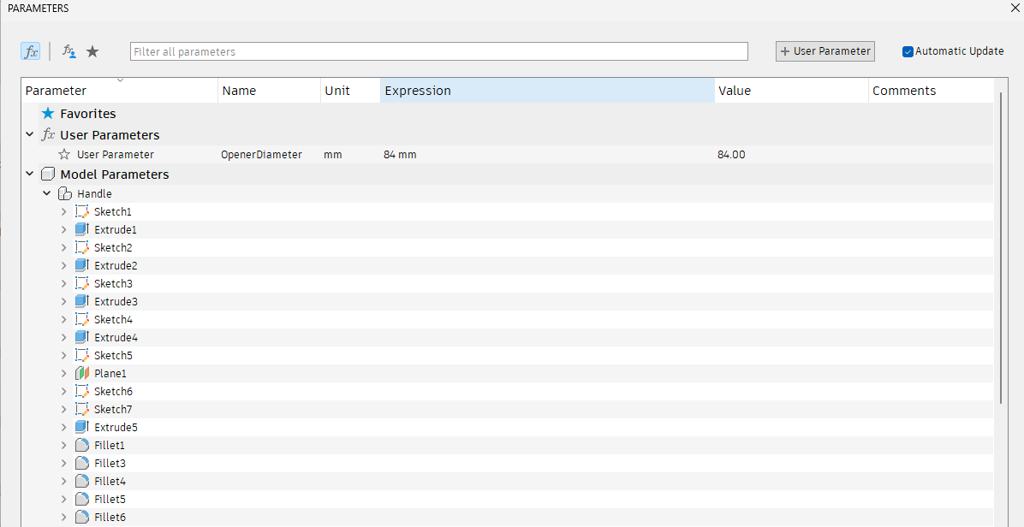The height and width of the screenshot is (527, 1024).
Task: Click the Plane1 construction plane icon
Action: click(x=81, y=373)
